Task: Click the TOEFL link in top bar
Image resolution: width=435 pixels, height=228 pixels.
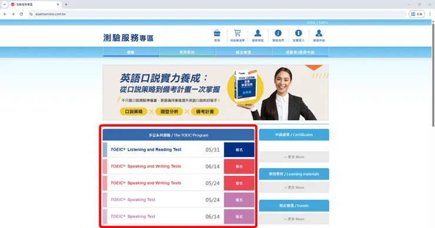Action: point(323,23)
